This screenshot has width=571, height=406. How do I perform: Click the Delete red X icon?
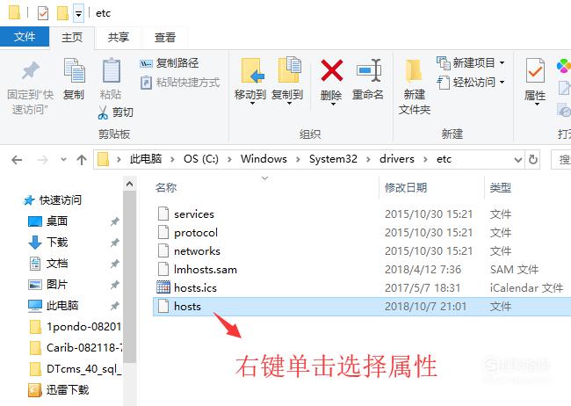pyautogui.click(x=331, y=70)
